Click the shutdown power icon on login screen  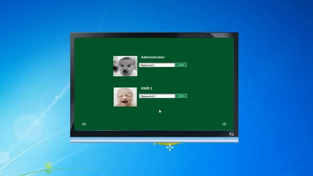tap(224, 124)
